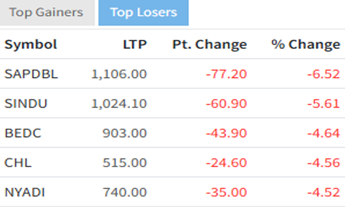345x207 pixels.
Task: Click SAPDBL's percent change -6.52
Action: [323, 74]
